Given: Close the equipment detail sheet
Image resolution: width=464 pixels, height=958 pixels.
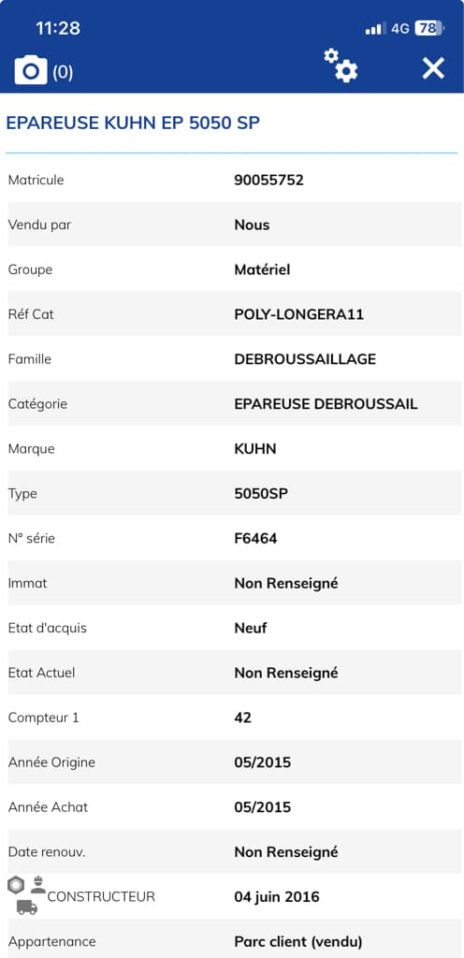Looking at the screenshot, I should pos(433,67).
